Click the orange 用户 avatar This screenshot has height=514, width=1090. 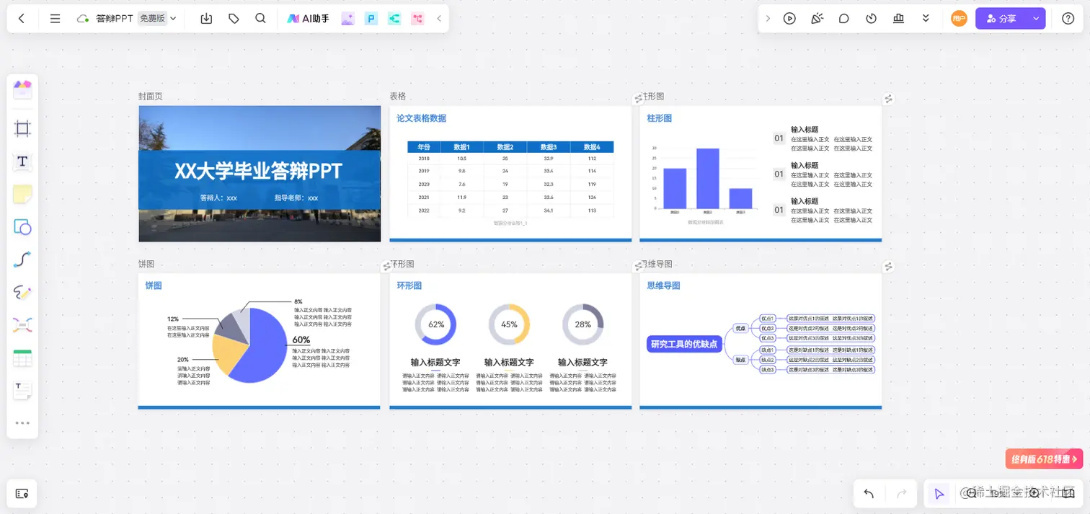(x=959, y=19)
